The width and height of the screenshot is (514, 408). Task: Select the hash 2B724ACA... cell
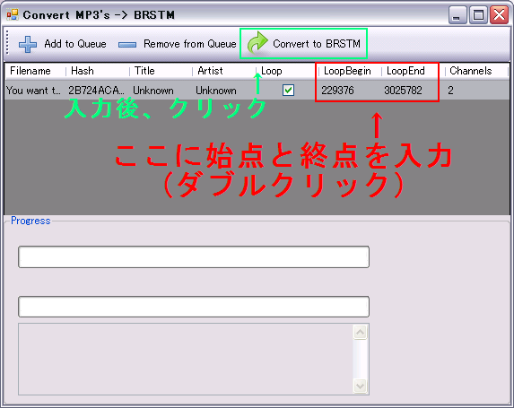pyautogui.click(x=97, y=91)
